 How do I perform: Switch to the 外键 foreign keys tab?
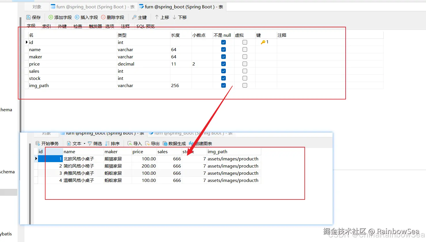click(x=62, y=26)
